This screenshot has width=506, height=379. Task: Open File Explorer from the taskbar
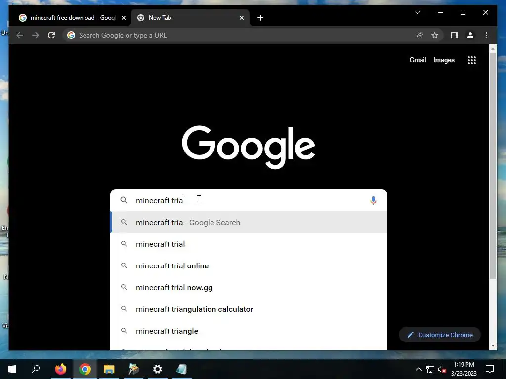tap(109, 369)
